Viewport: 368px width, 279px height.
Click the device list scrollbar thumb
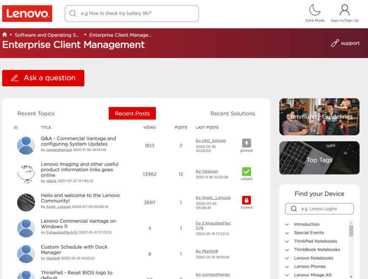coord(351,231)
